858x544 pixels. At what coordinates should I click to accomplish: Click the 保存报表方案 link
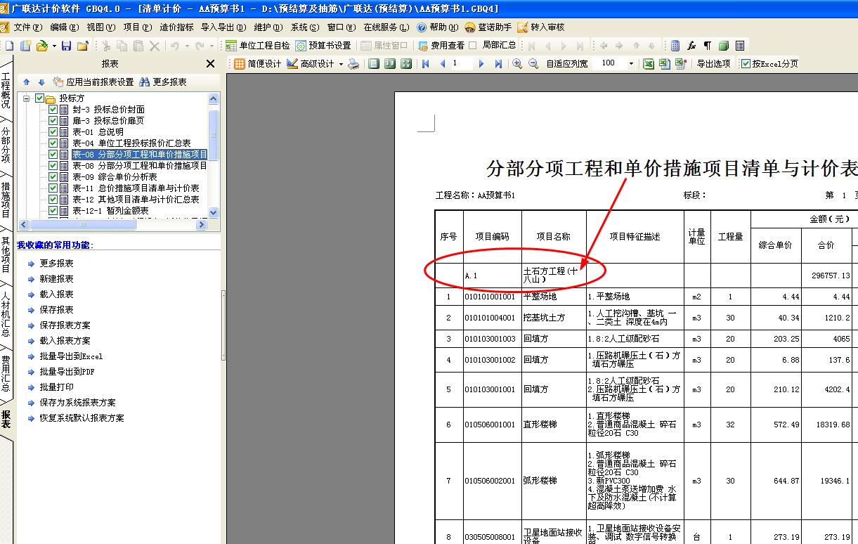tap(65, 325)
